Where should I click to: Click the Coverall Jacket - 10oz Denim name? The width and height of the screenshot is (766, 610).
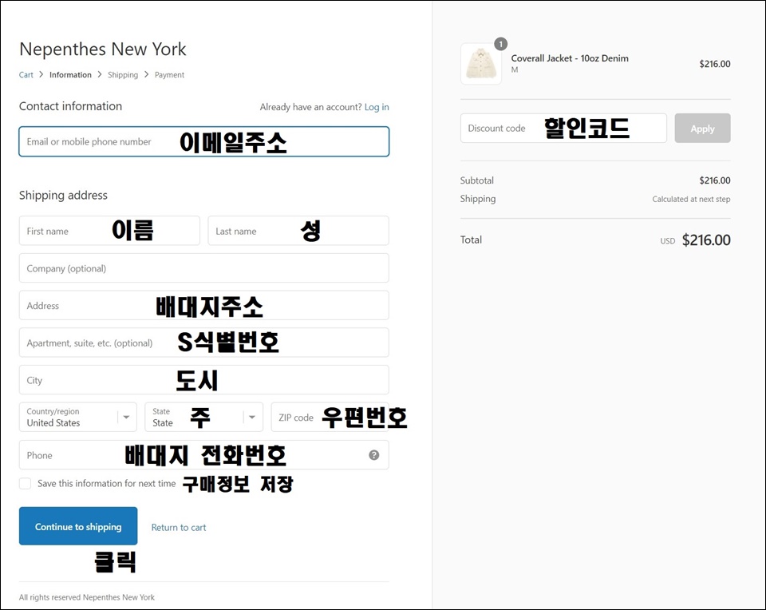pyautogui.click(x=570, y=58)
